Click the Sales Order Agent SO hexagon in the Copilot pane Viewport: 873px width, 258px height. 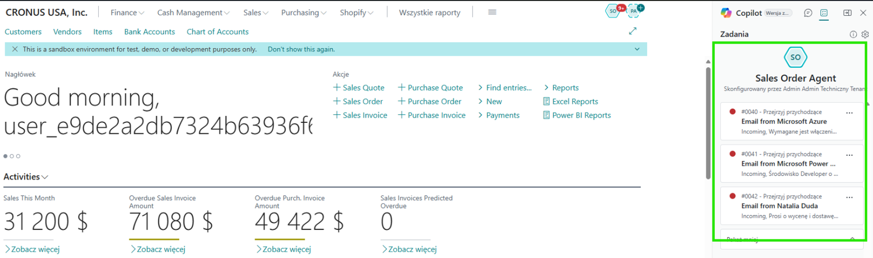click(795, 57)
